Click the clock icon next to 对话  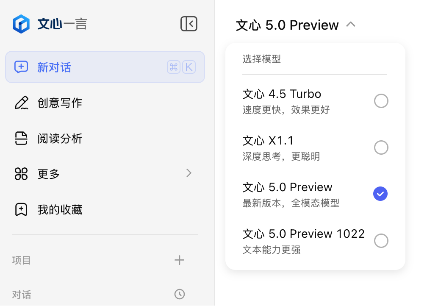pos(180,294)
